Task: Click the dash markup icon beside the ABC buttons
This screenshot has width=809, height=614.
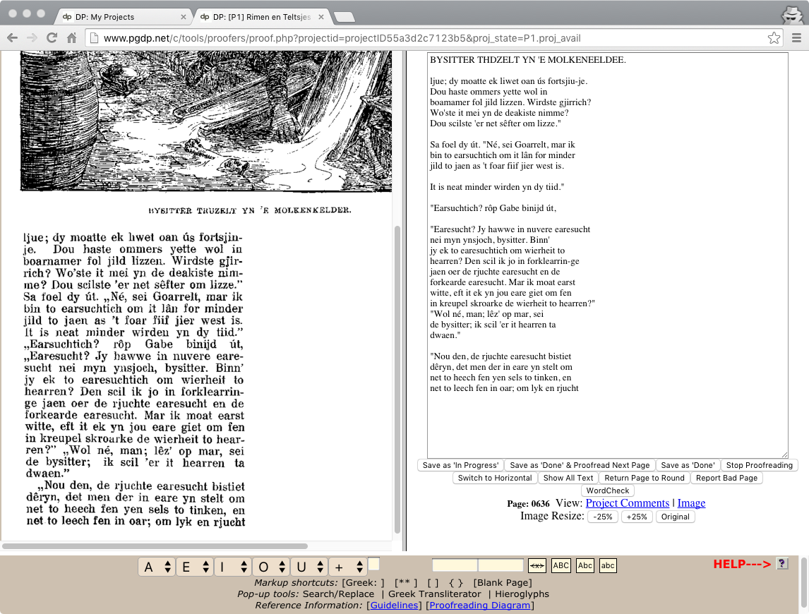Action: click(537, 565)
